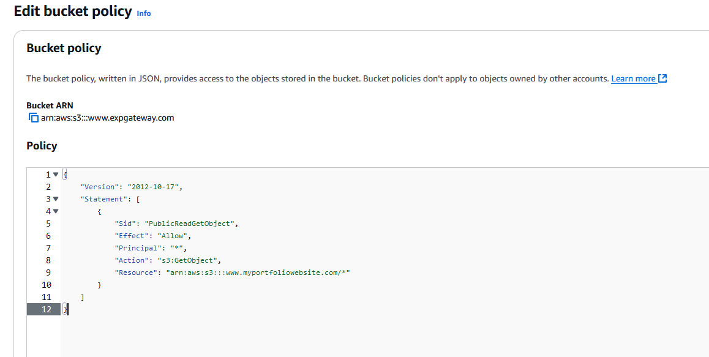This screenshot has width=709, height=357.
Task: Click the external link icon beside Learn more
Action: 662,78
